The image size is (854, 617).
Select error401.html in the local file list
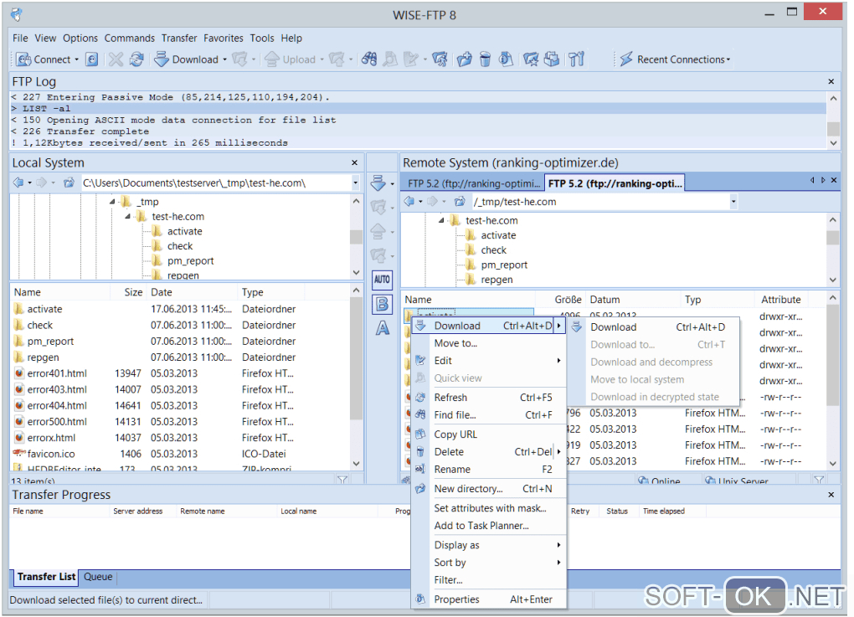pyautogui.click(x=57, y=373)
